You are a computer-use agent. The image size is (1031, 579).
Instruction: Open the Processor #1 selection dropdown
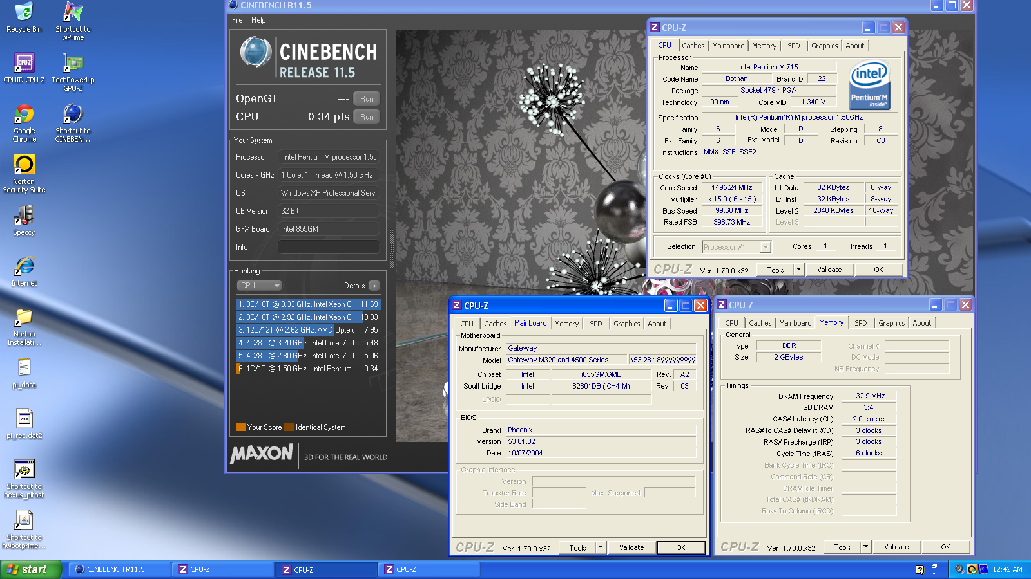pos(736,247)
